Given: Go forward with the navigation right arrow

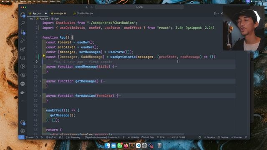Looking at the screenshot, I should [92, 7].
